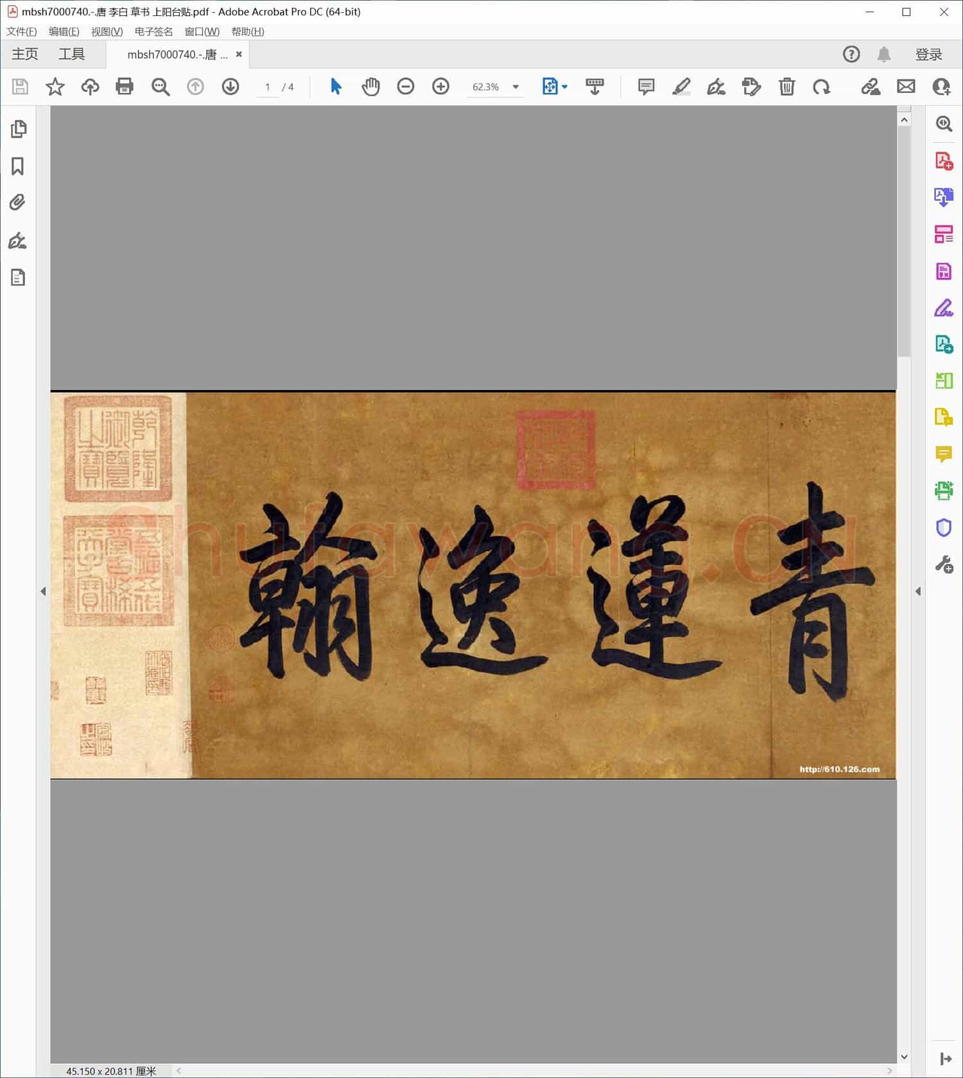963x1078 pixels.
Task: Open the 帮助(H) menu
Action: (x=248, y=31)
